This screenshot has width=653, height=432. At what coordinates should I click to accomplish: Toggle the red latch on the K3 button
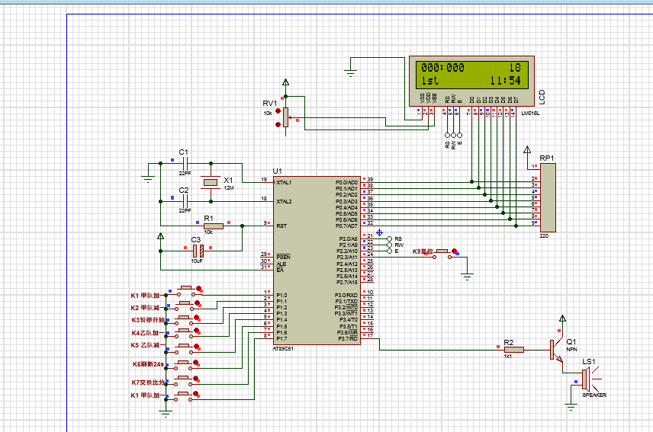(x=197, y=318)
